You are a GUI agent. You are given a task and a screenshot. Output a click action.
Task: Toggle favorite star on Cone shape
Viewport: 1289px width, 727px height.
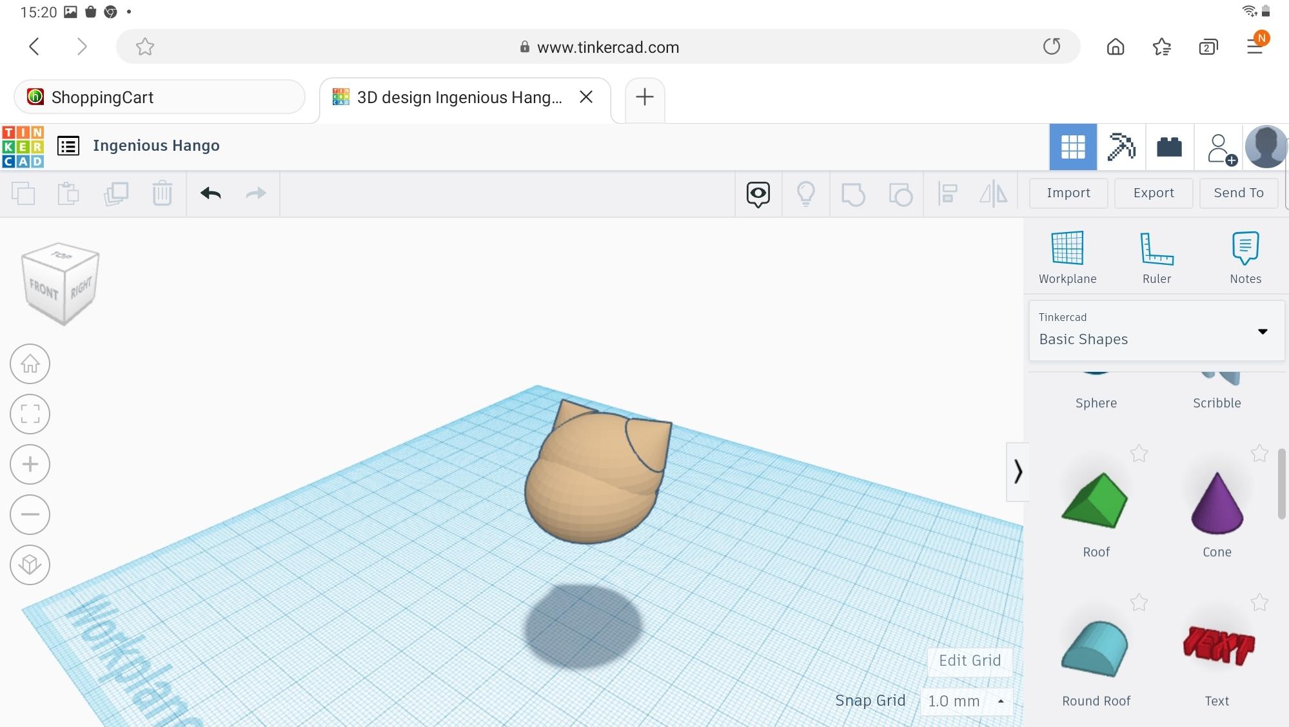pyautogui.click(x=1259, y=454)
